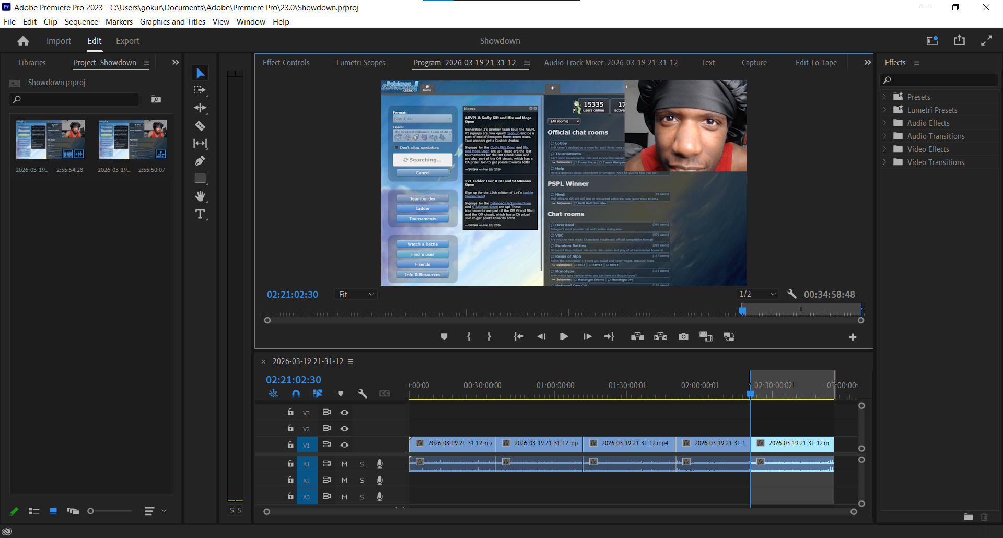Open the Sequence menu
Image resolution: width=1003 pixels, height=538 pixels.
(x=81, y=21)
